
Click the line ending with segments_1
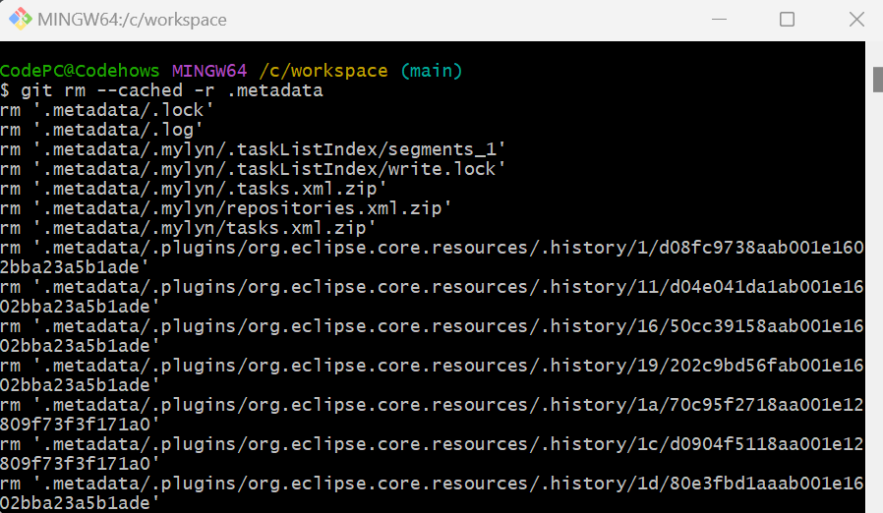click(x=253, y=149)
